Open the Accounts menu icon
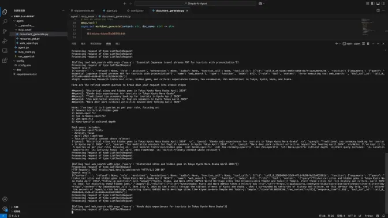 tap(5, 199)
